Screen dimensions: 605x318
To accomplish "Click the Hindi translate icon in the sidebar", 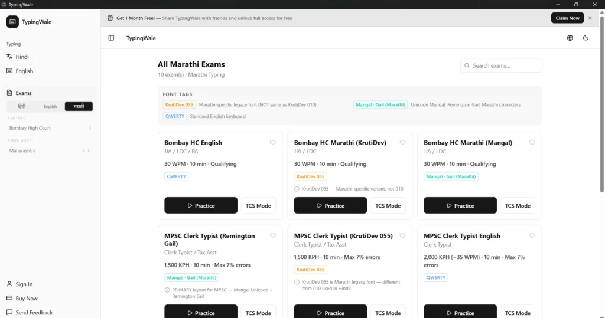I will pyautogui.click(x=9, y=57).
